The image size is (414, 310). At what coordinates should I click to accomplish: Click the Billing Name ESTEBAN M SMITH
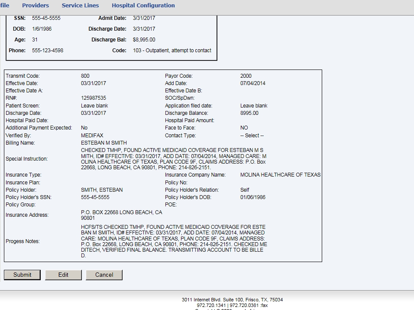pyautogui.click(x=103, y=143)
